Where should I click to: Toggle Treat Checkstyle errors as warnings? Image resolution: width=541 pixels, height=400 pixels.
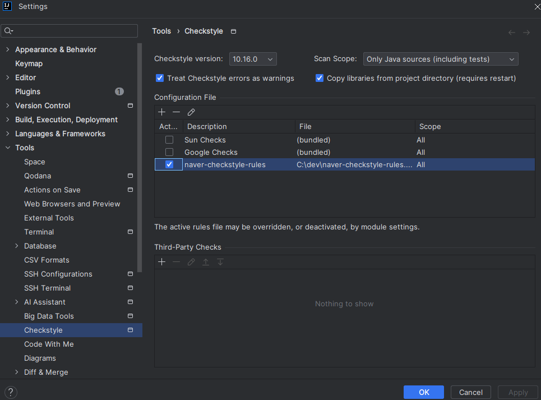(160, 79)
